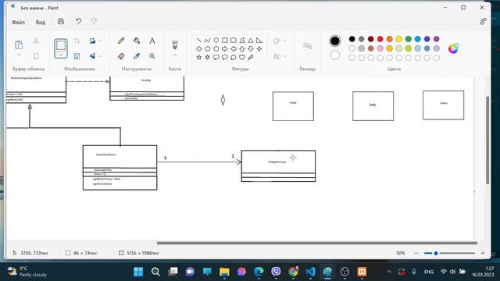Screen dimensions: 500x281
Task: Select the Magnifier tool
Action: [x=152, y=56]
